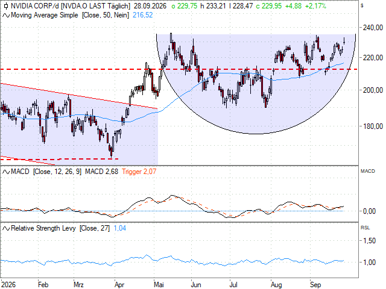
Task: Click the 200,00 price axis label
Action: pyautogui.click(x=373, y=90)
